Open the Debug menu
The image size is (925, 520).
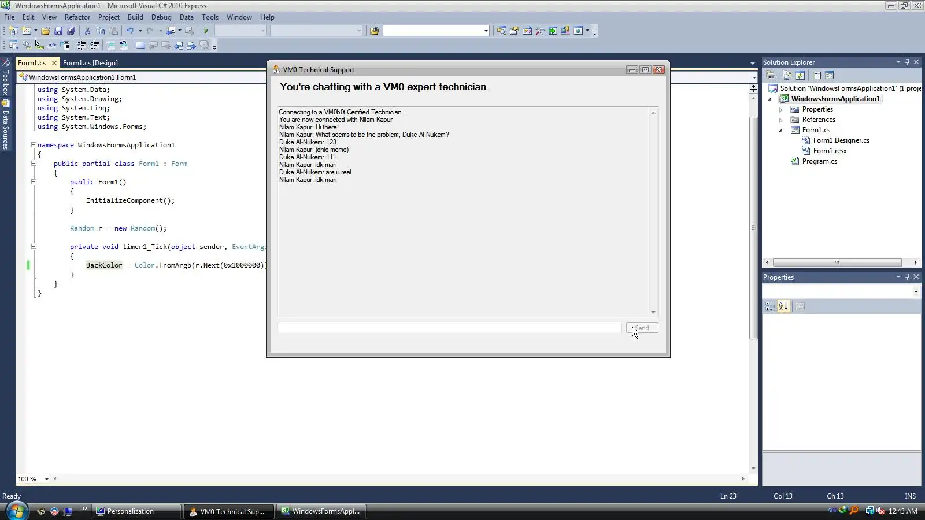tap(161, 17)
